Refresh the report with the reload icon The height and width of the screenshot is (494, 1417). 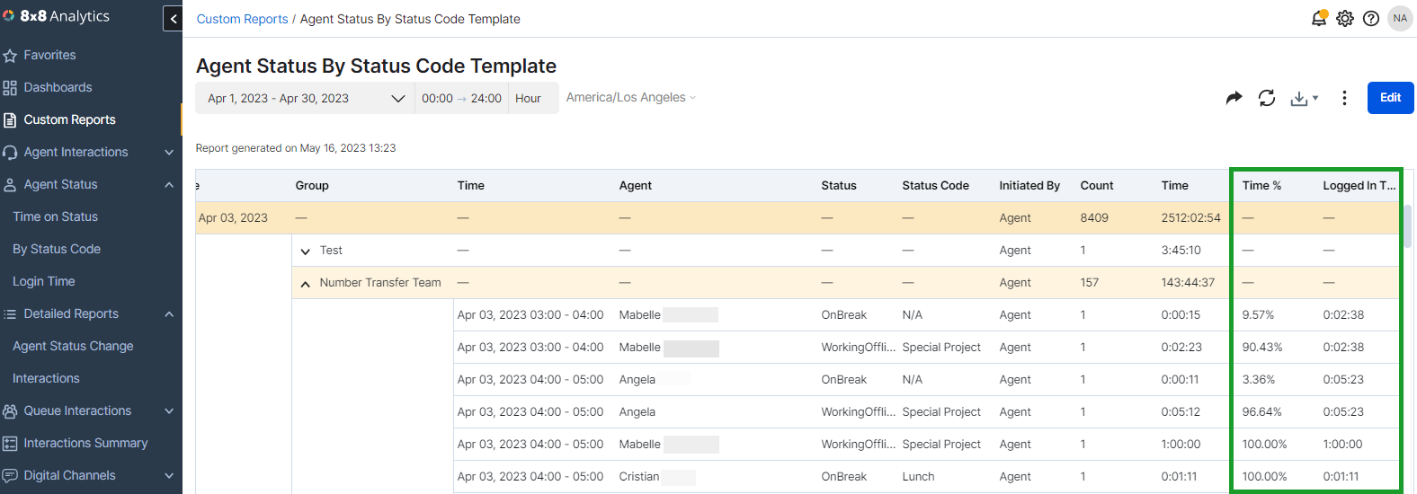pyautogui.click(x=1267, y=98)
